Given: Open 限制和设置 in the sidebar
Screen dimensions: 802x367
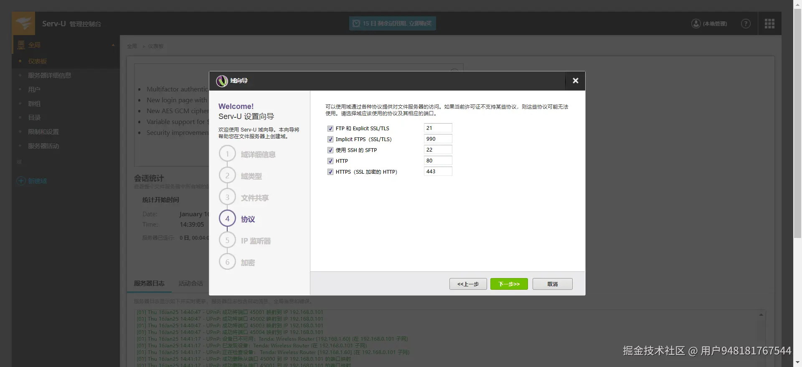Looking at the screenshot, I should pyautogui.click(x=43, y=132).
